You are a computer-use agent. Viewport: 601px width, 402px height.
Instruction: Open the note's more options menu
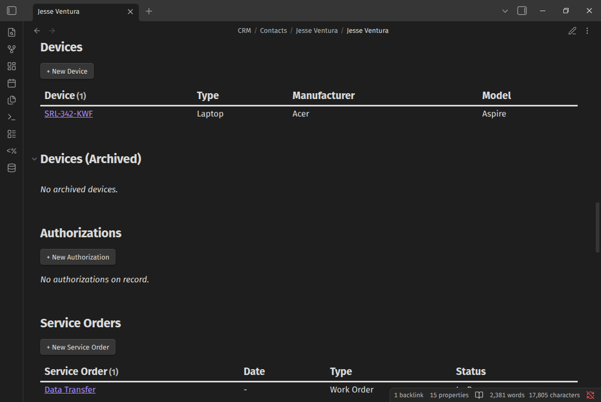(x=587, y=31)
